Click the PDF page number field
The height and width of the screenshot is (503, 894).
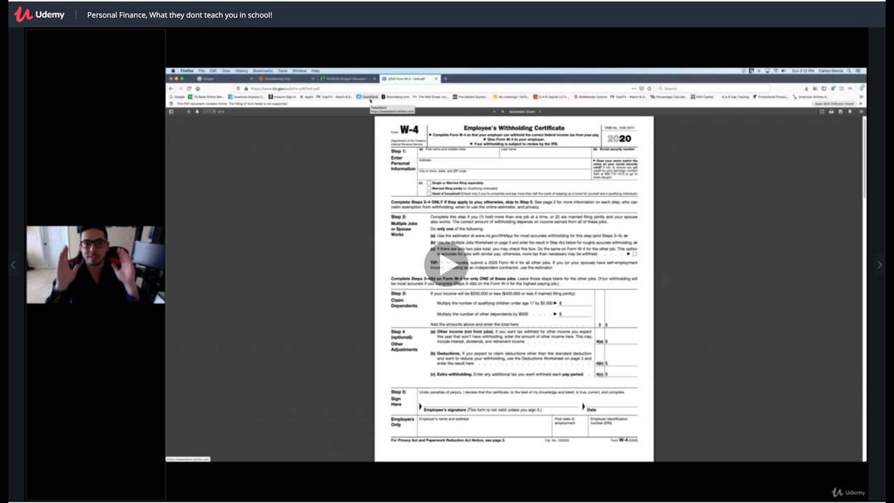pos(210,111)
